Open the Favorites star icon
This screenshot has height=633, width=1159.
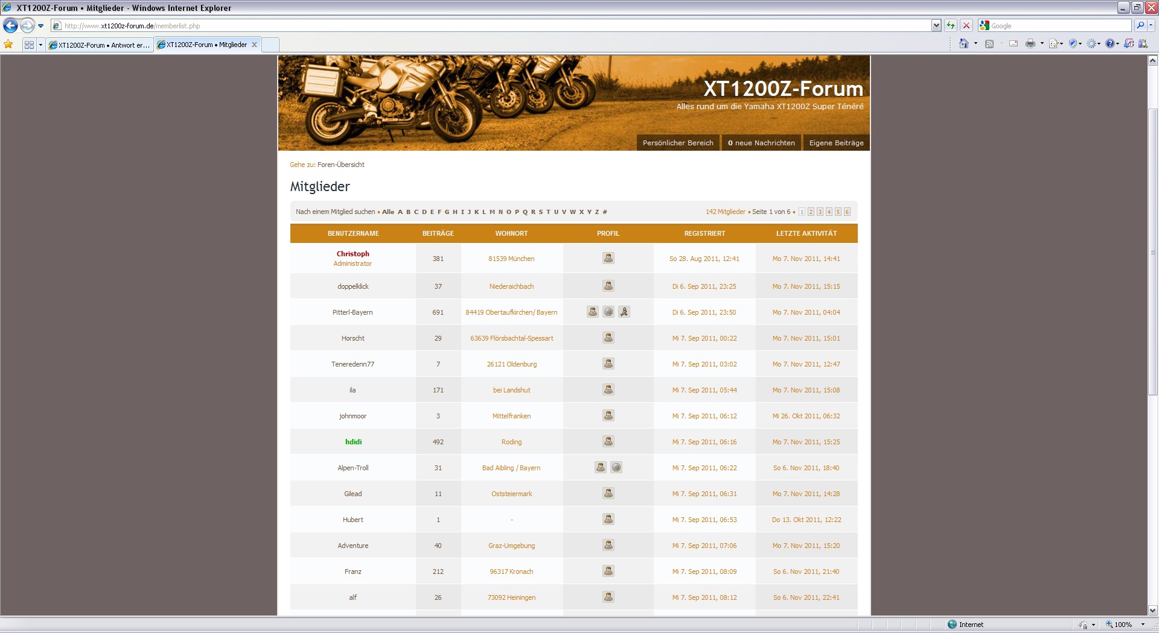coord(8,44)
